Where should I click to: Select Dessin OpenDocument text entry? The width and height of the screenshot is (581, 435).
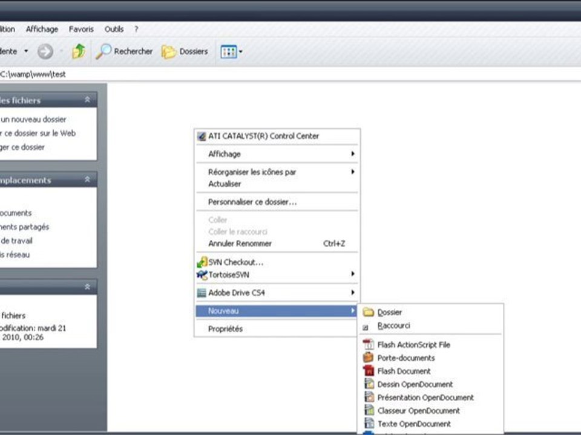415,384
